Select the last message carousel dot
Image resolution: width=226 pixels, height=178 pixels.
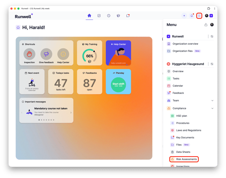coord(54,120)
